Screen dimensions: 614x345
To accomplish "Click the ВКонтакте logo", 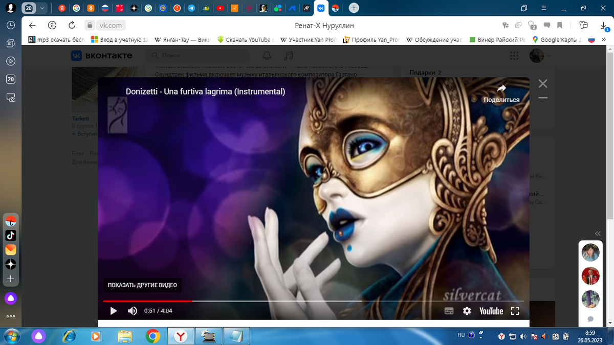I will (x=101, y=56).
